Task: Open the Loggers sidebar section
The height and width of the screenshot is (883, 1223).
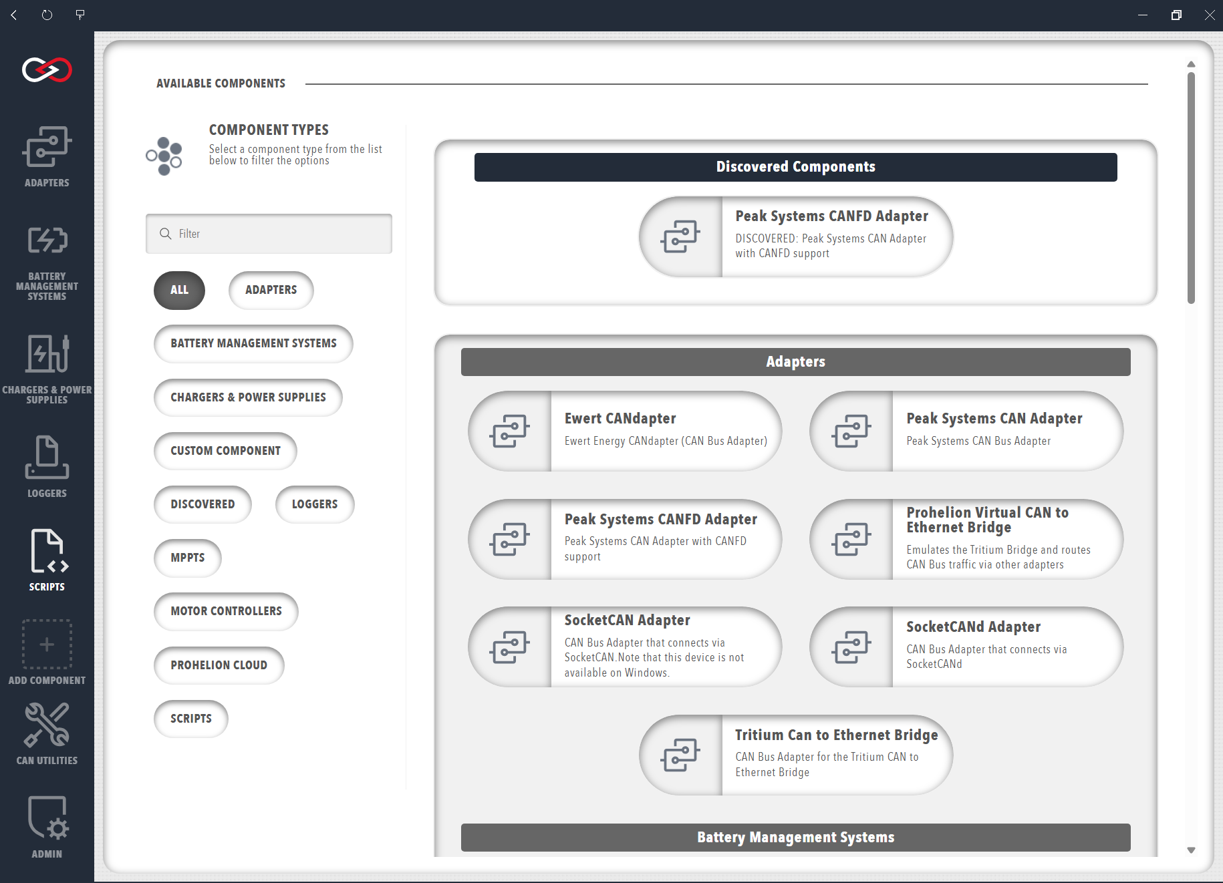Action: point(47,466)
